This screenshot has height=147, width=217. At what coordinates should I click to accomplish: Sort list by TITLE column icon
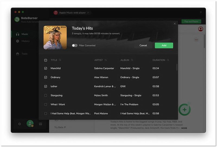(60, 60)
